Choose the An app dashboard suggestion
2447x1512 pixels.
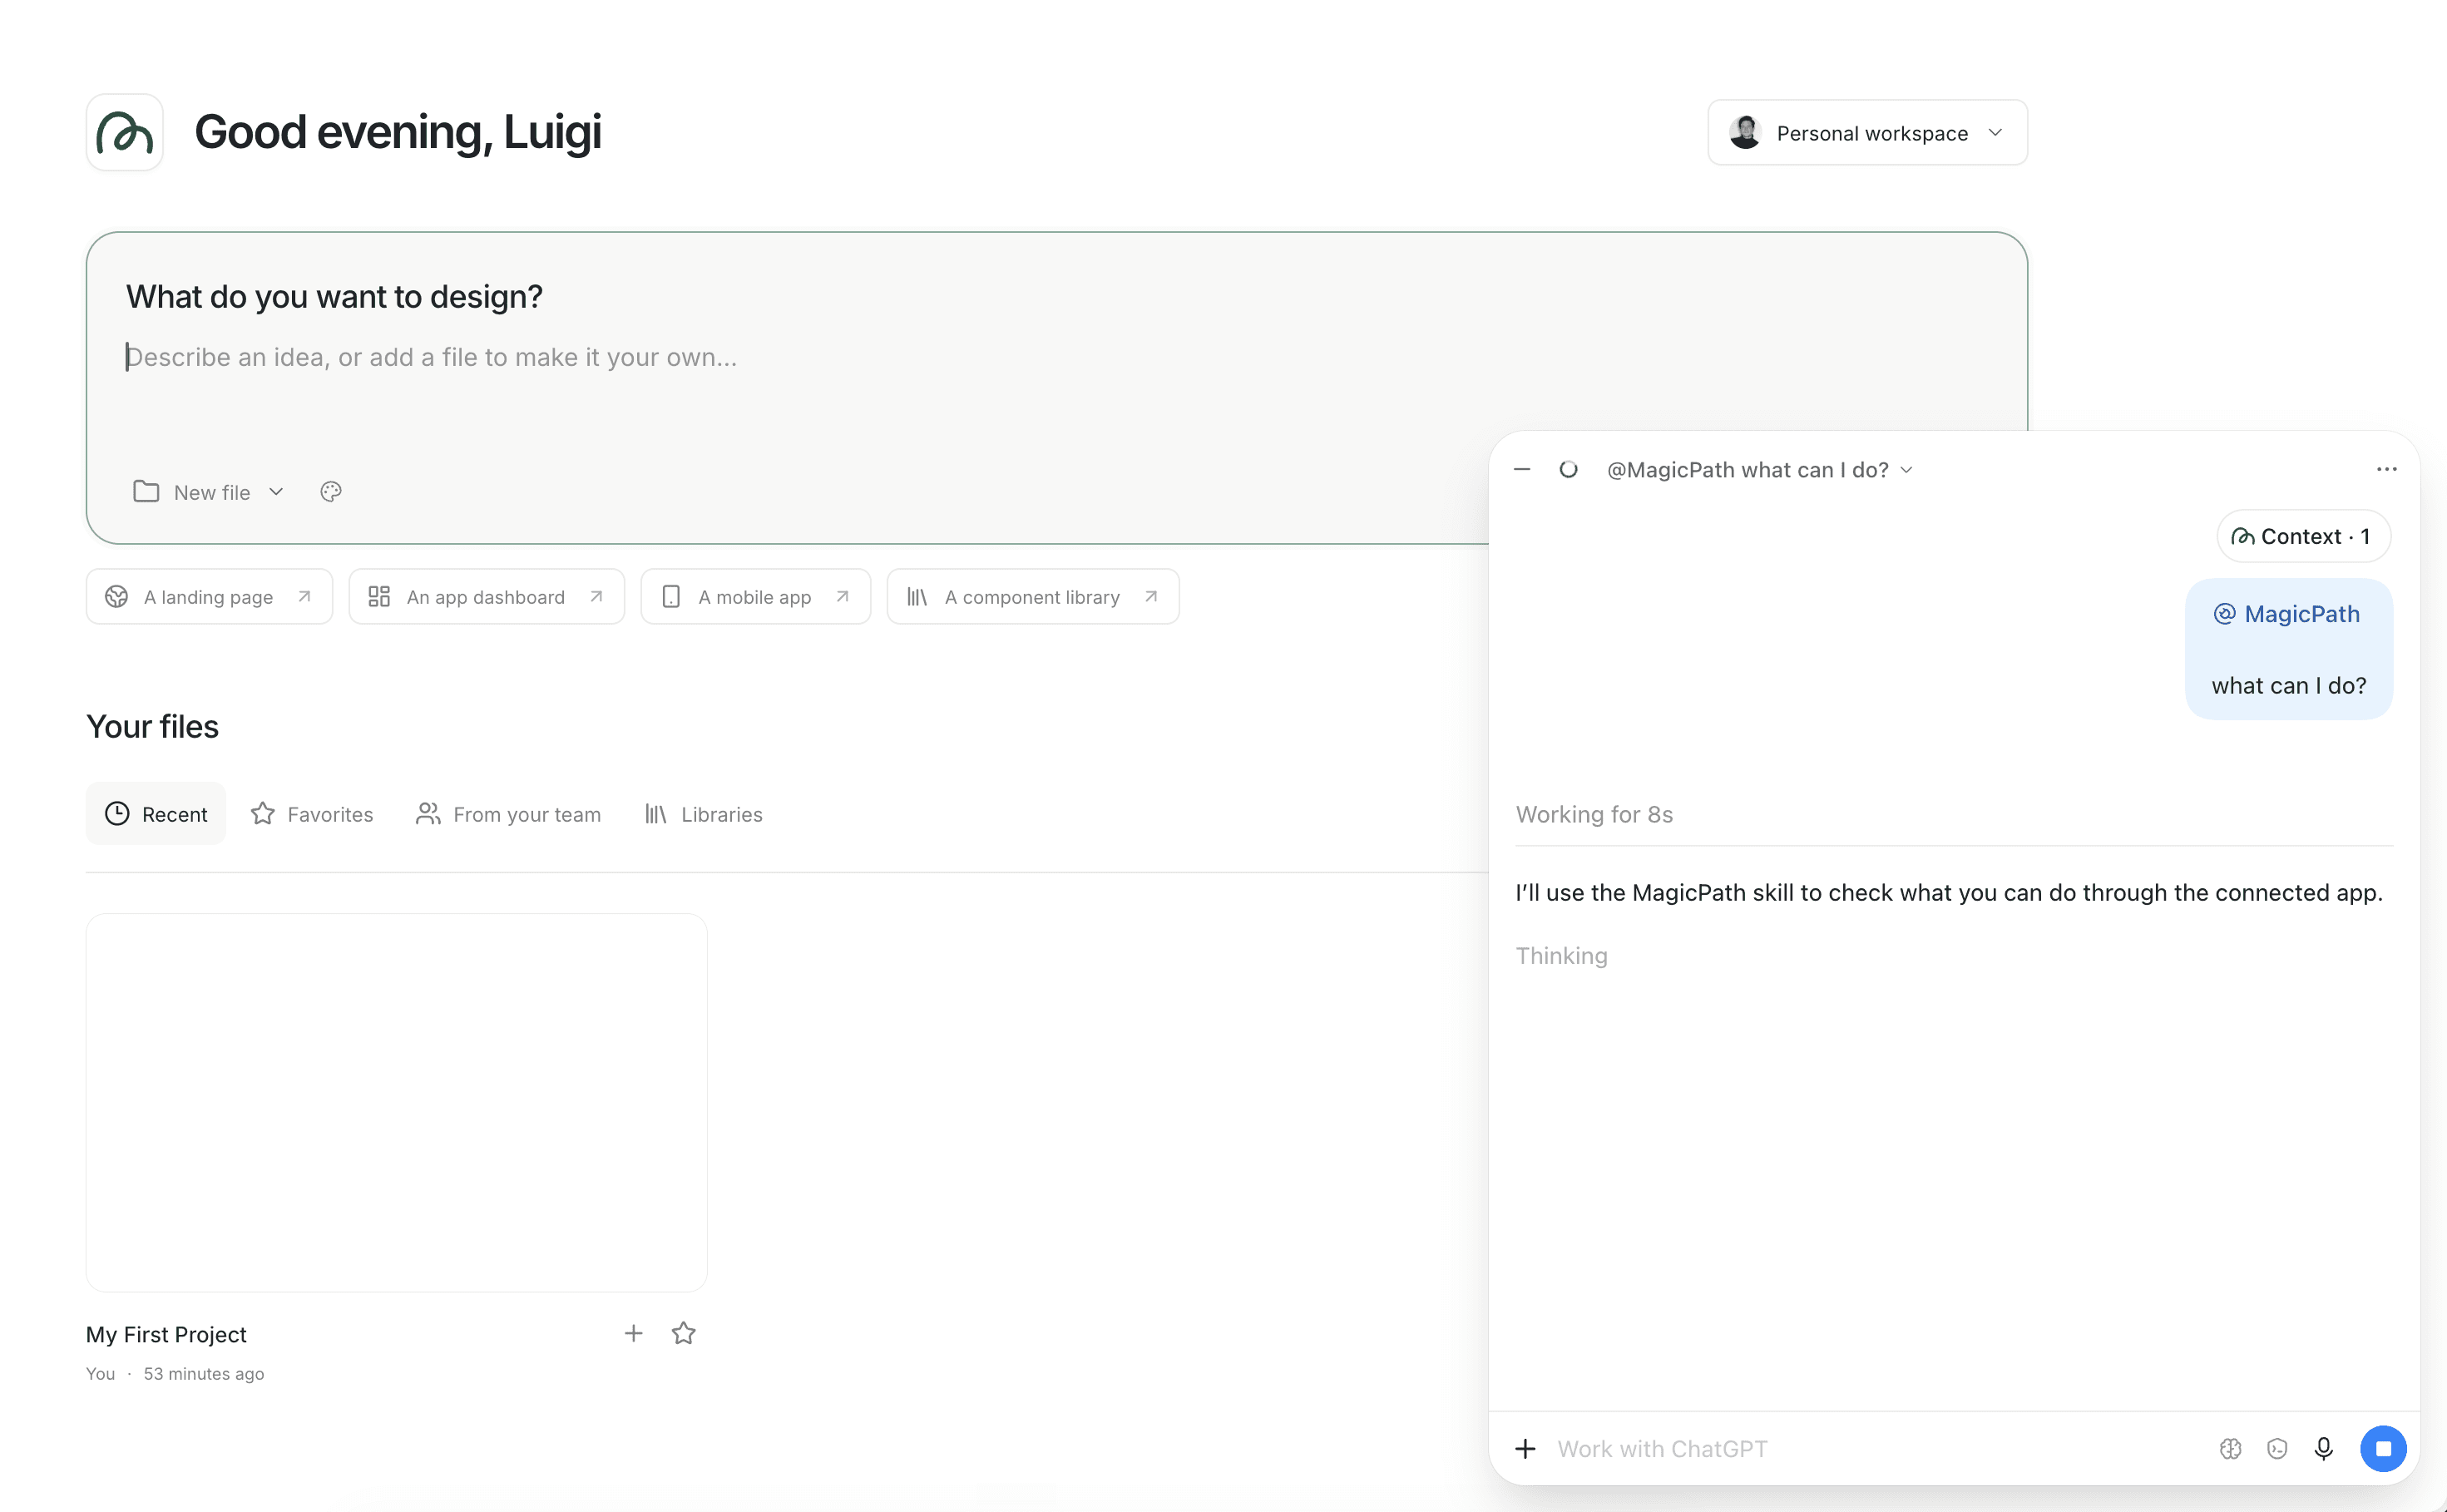click(487, 597)
